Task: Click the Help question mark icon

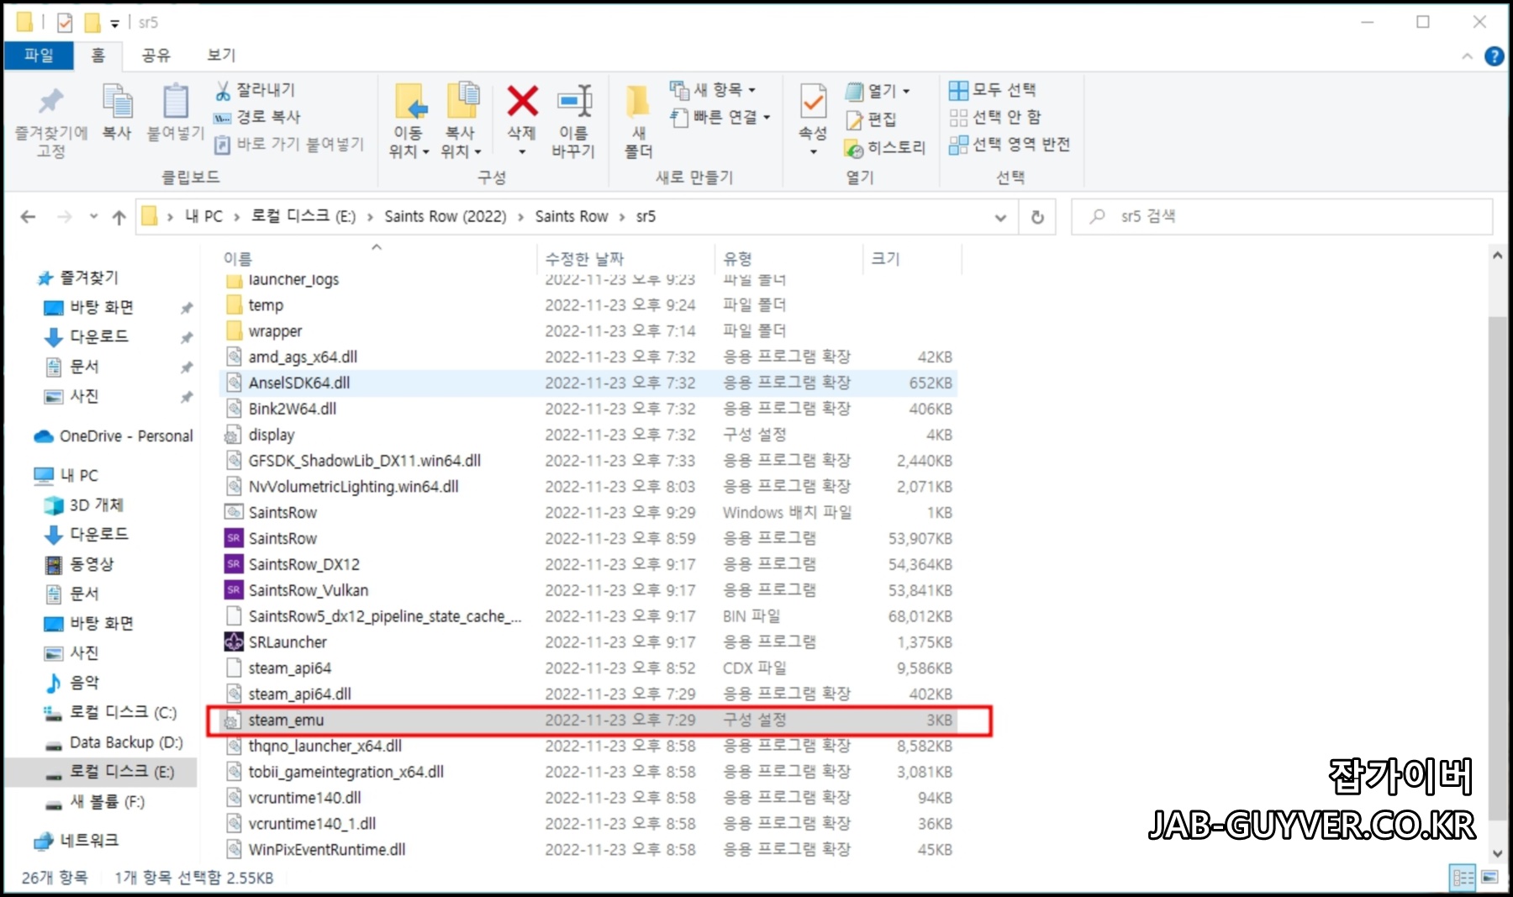Action: (1494, 56)
